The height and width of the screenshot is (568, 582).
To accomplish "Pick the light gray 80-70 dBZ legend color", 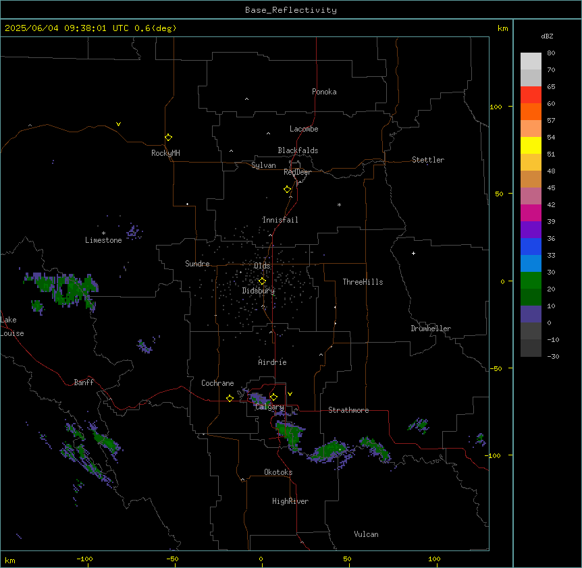I will [531, 61].
